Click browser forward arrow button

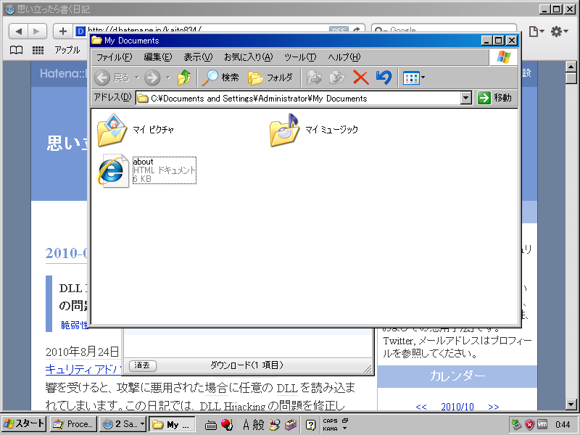point(36,31)
